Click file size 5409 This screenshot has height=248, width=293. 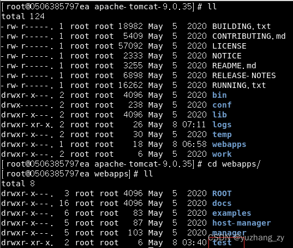[x=133, y=36]
